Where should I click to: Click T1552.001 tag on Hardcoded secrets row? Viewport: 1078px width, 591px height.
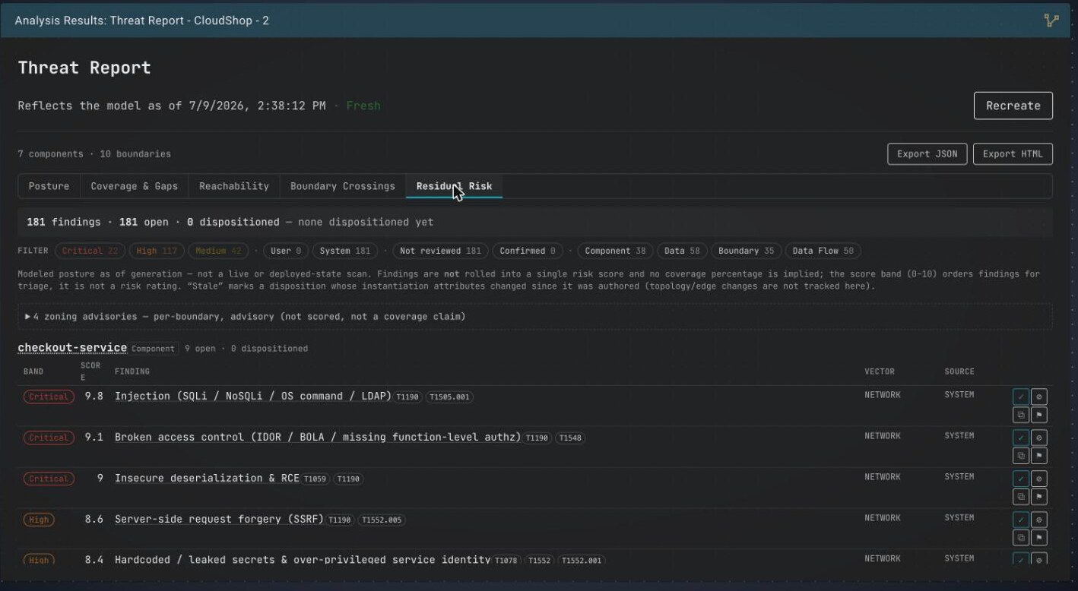pyautogui.click(x=582, y=561)
